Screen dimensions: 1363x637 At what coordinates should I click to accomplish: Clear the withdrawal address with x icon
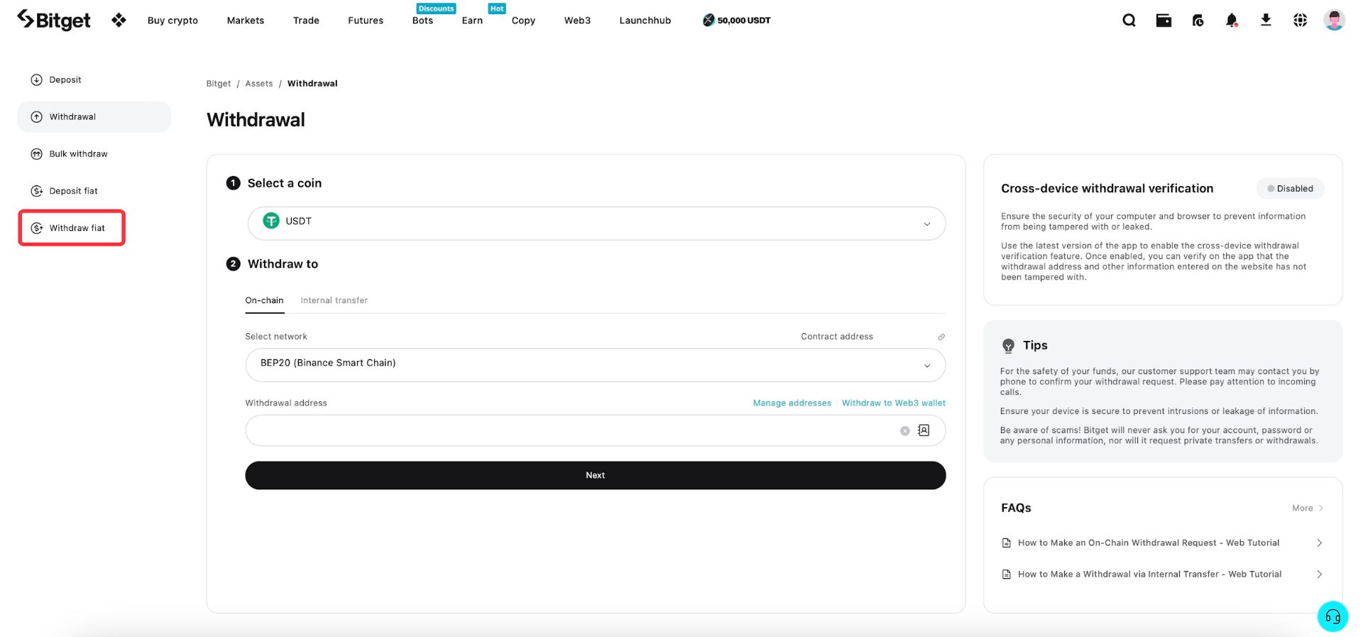pyautogui.click(x=905, y=431)
